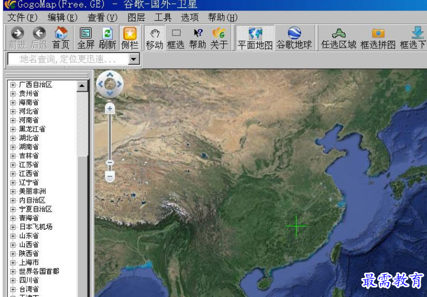Expand the 湖南省 tree node
This screenshot has width=427, height=297.
click(x=13, y=147)
